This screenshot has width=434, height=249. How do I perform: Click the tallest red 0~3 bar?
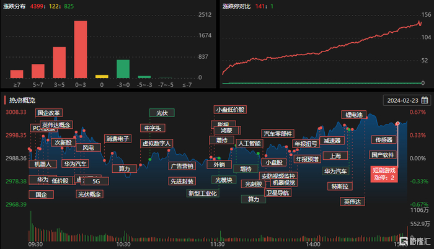pyautogui.click(x=81, y=50)
